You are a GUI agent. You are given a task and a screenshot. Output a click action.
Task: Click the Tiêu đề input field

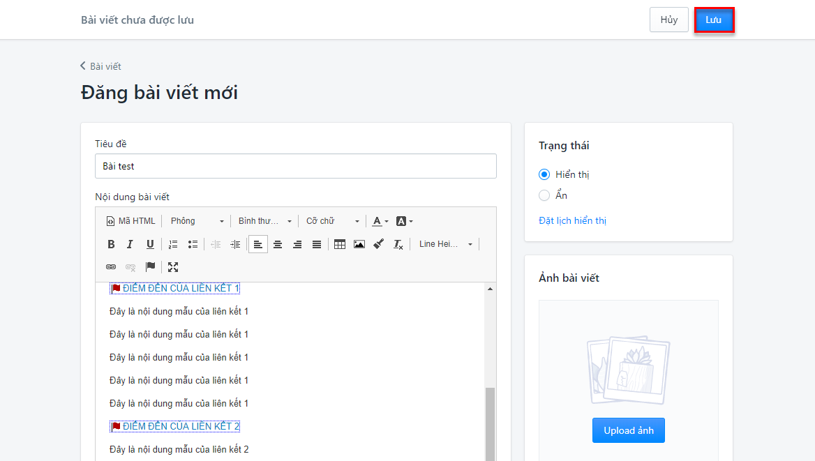pyautogui.click(x=296, y=166)
